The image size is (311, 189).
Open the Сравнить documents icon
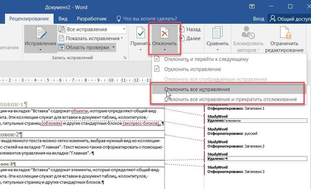coord(217,33)
